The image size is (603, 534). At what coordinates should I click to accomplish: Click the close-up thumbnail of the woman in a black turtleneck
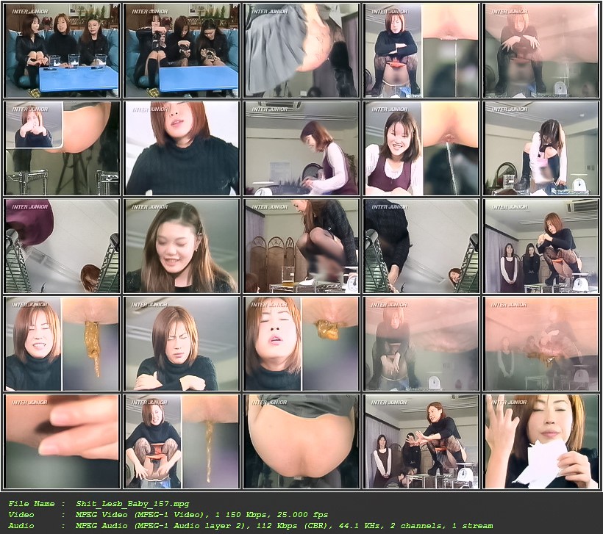[182, 148]
